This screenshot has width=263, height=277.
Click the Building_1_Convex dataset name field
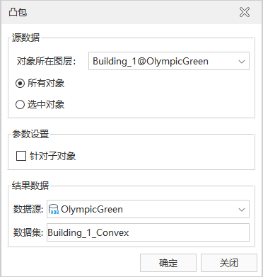pyautogui.click(x=148, y=232)
